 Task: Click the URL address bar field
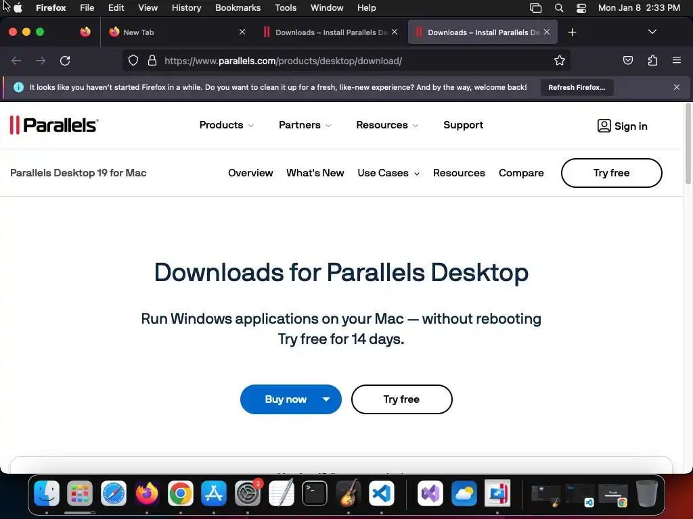pos(346,60)
